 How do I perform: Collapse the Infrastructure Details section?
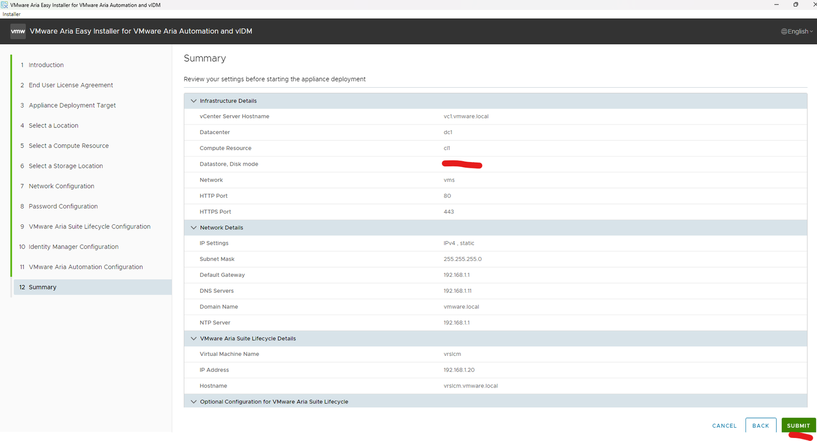194,101
